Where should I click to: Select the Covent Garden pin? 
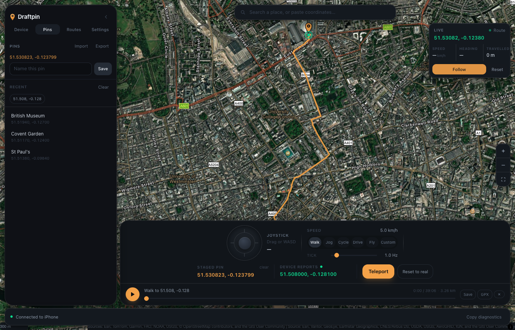tap(61, 137)
